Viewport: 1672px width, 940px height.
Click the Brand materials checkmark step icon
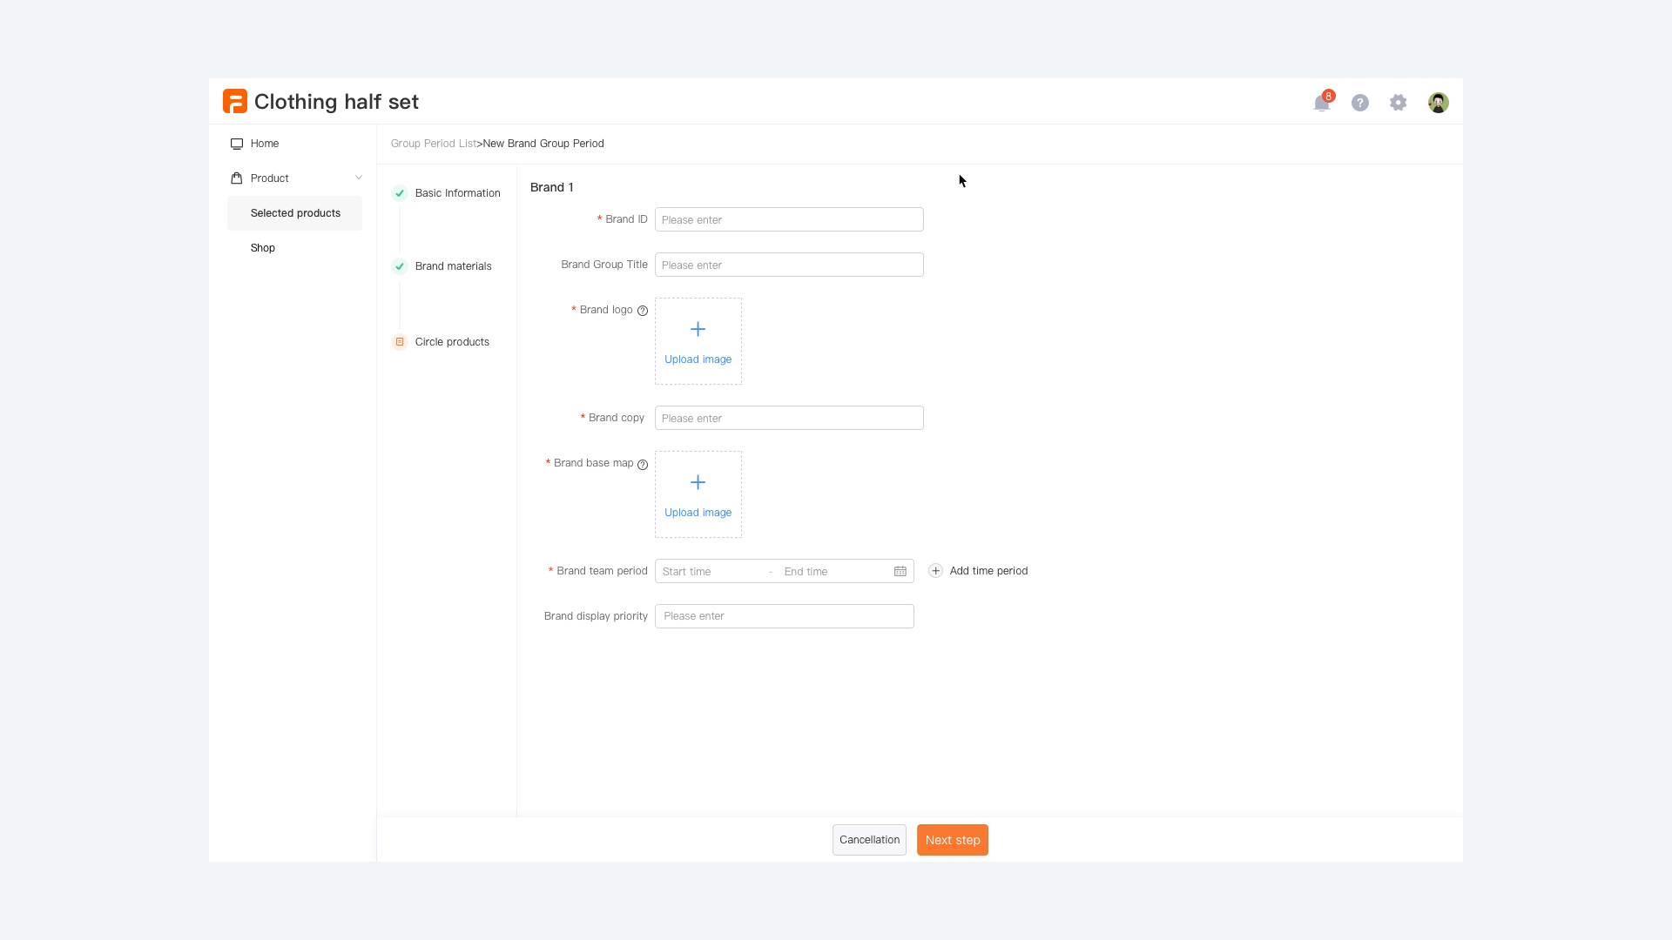coord(400,266)
